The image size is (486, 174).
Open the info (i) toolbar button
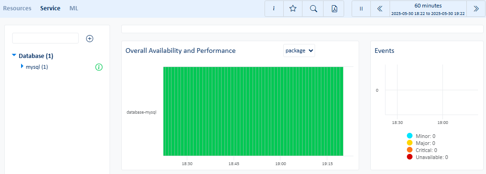point(274,9)
